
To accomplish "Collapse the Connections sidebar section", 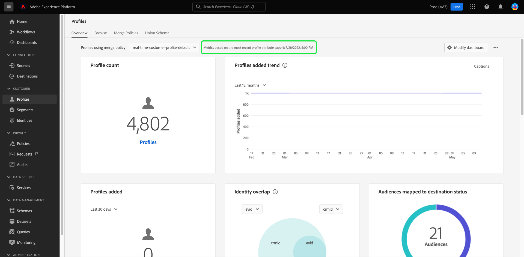I will point(9,55).
